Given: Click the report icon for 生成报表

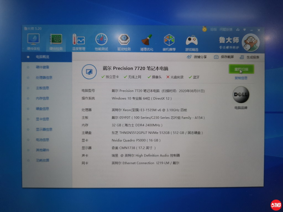Looking at the screenshot, I should point(242,57).
